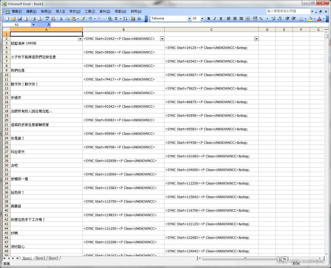Expand the Tahoma font name list
The width and height of the screenshot is (331, 268).
pos(189,19)
